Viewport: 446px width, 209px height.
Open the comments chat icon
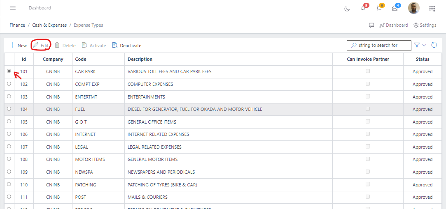(371, 25)
